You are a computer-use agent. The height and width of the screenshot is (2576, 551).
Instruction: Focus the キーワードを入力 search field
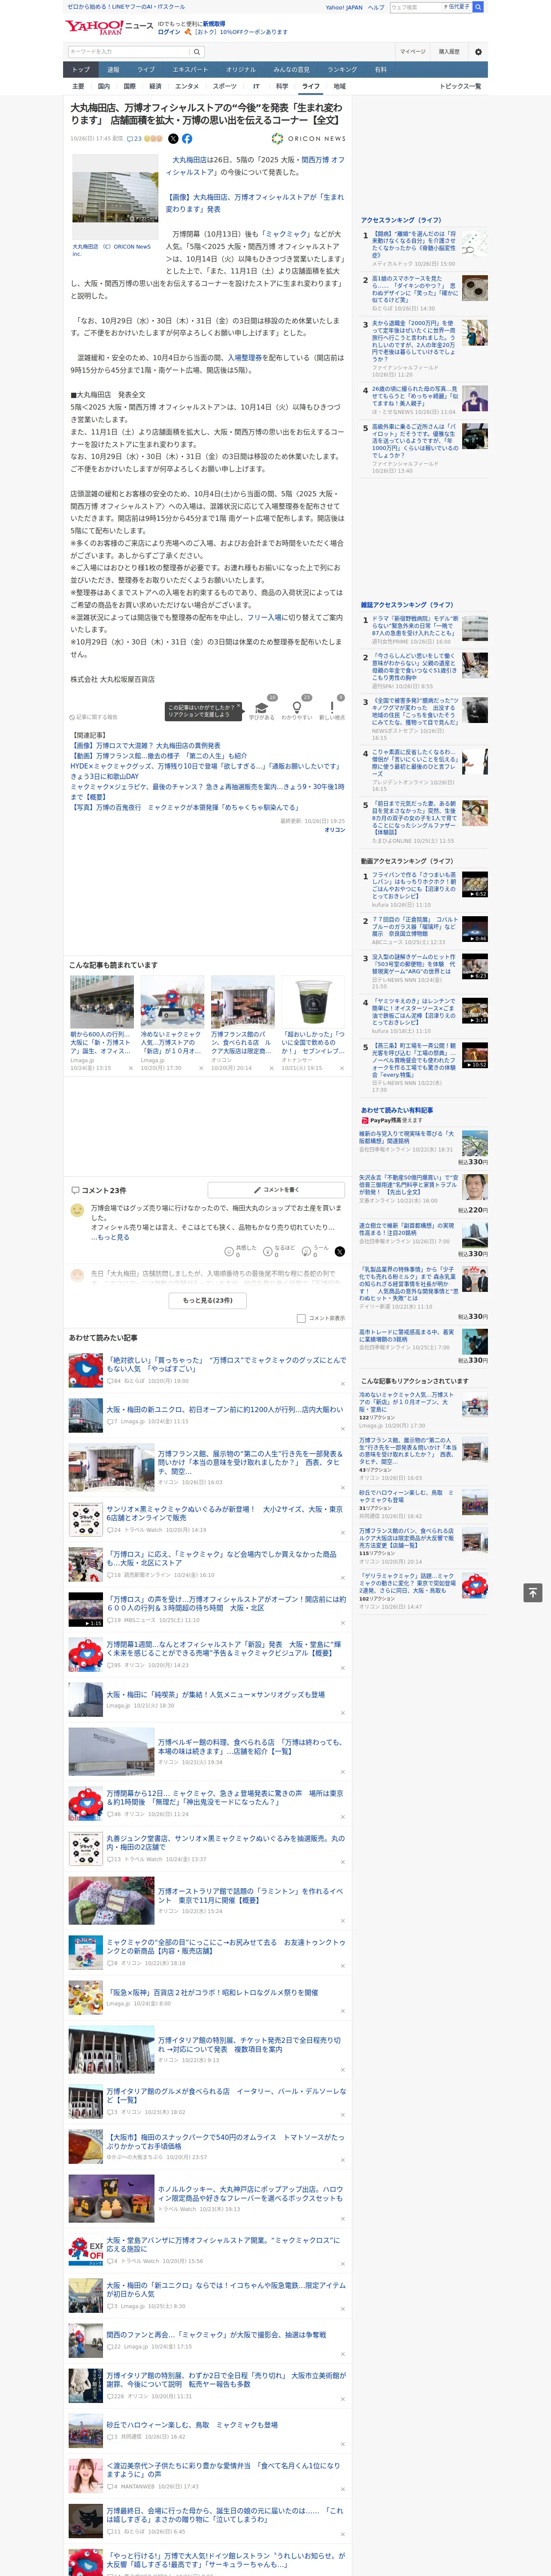(128, 52)
